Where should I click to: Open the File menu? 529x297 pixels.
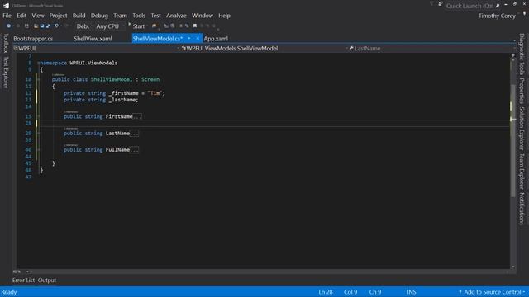pos(7,16)
